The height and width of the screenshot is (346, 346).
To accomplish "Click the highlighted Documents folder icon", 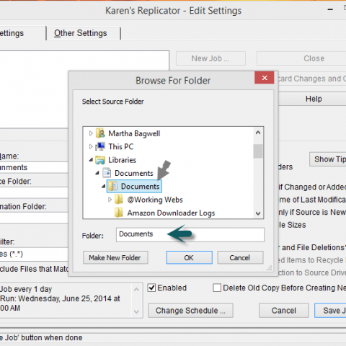I will pos(113,186).
